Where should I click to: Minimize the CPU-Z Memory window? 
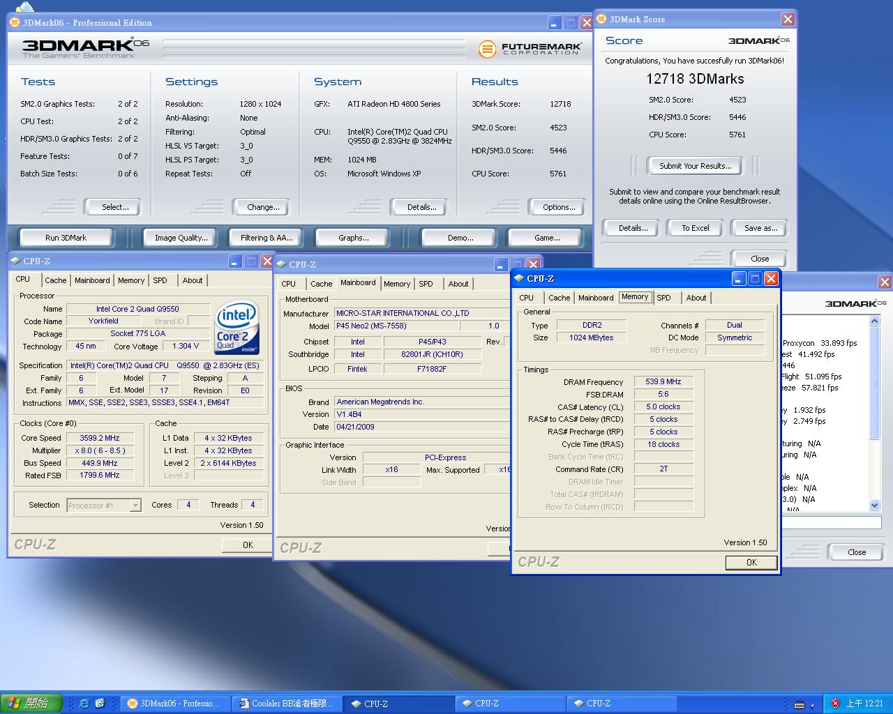point(739,278)
